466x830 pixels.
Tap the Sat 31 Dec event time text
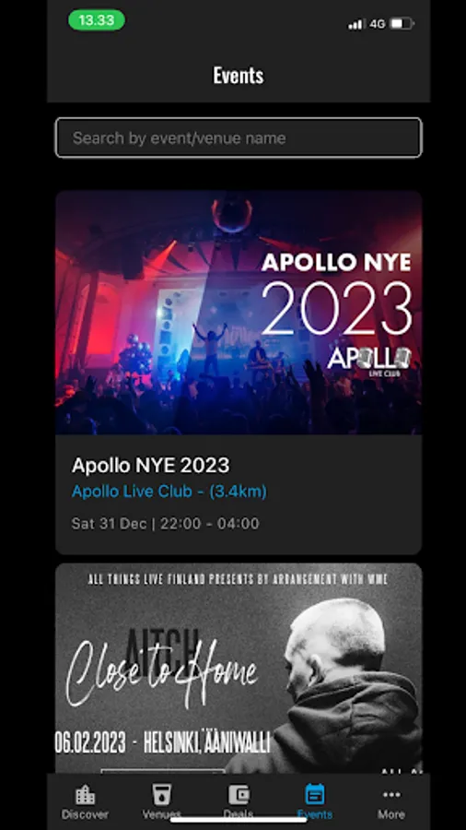coord(166,524)
